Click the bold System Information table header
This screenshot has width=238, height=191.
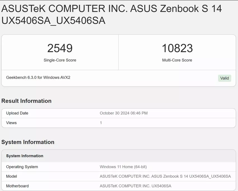pos(25,156)
